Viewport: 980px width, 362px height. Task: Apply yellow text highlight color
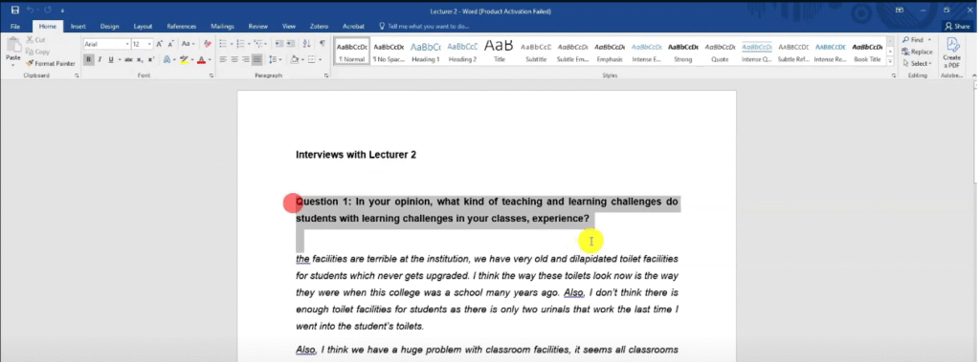pos(184,60)
